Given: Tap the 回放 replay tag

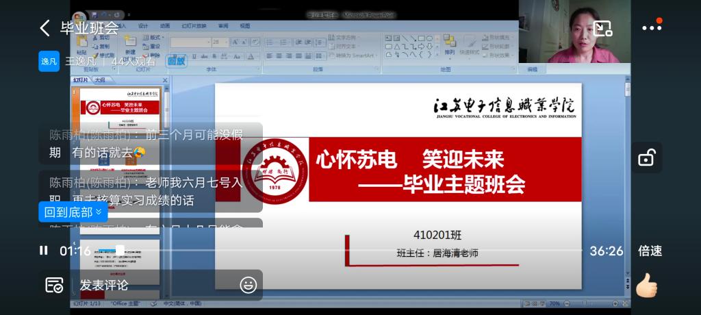Looking at the screenshot, I should point(177,62).
